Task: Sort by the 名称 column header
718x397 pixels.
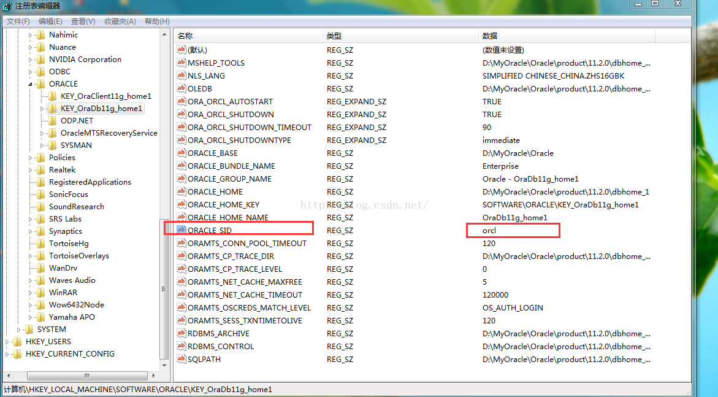Action: tap(248, 36)
